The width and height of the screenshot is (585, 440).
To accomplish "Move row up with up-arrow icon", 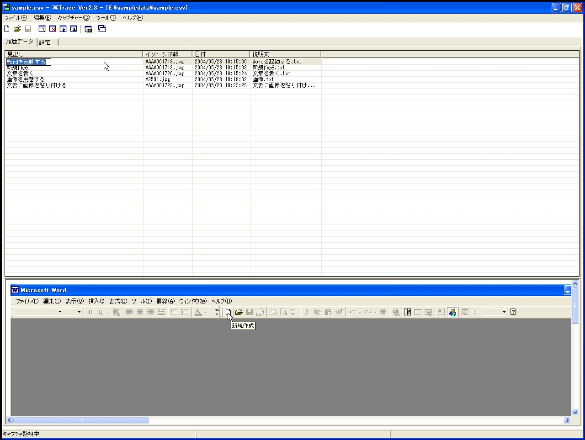I will [x=63, y=29].
